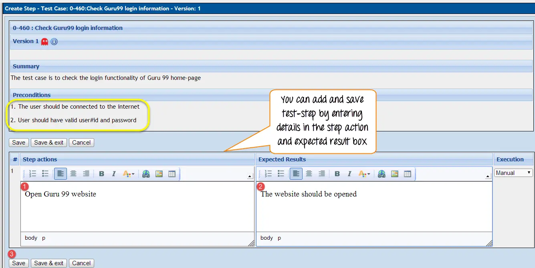Insert image in Step actions editor
The width and height of the screenshot is (535, 268).
click(159, 174)
